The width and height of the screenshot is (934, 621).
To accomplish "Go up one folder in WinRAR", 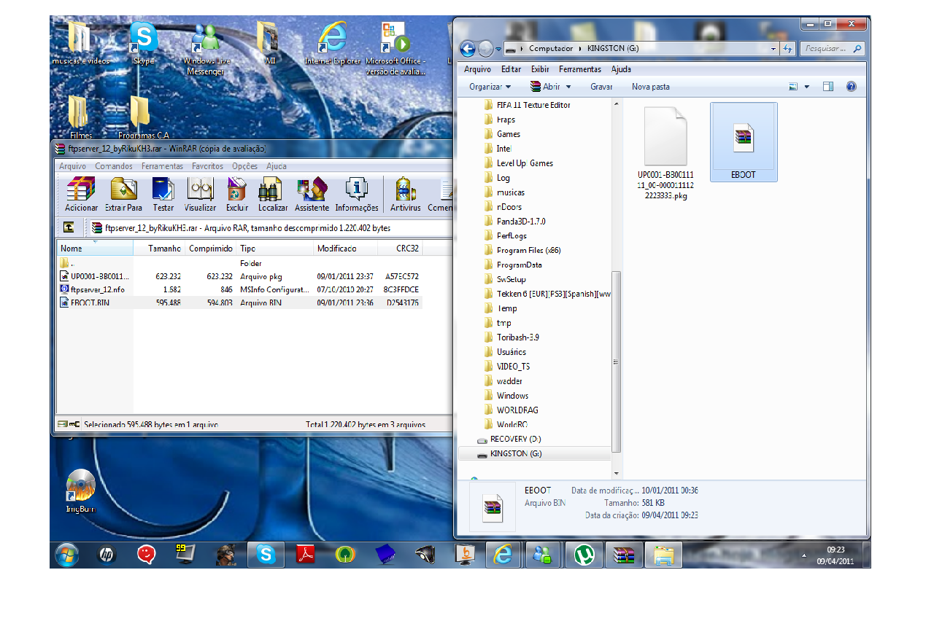I will click(68, 227).
